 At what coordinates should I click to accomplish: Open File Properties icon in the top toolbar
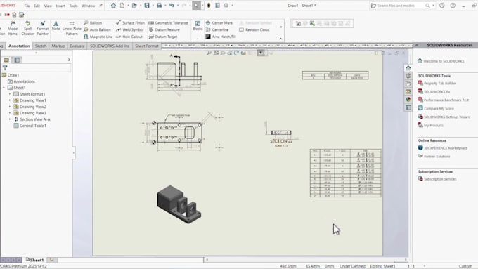coord(218,6)
